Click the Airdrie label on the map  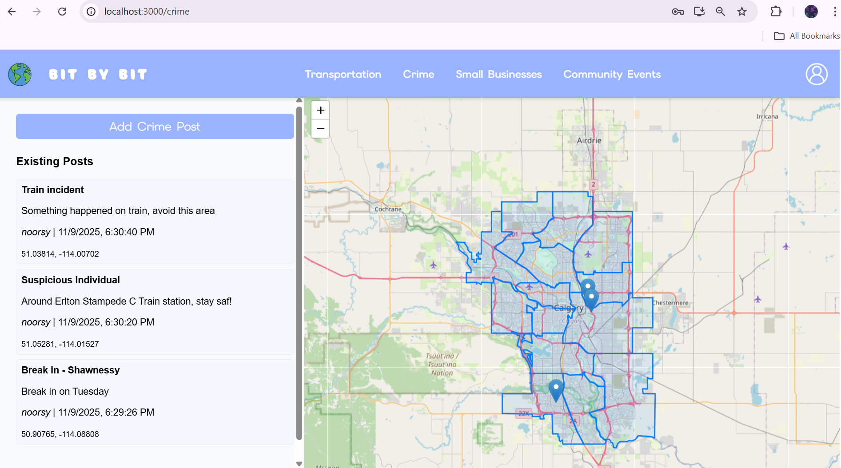589,141
